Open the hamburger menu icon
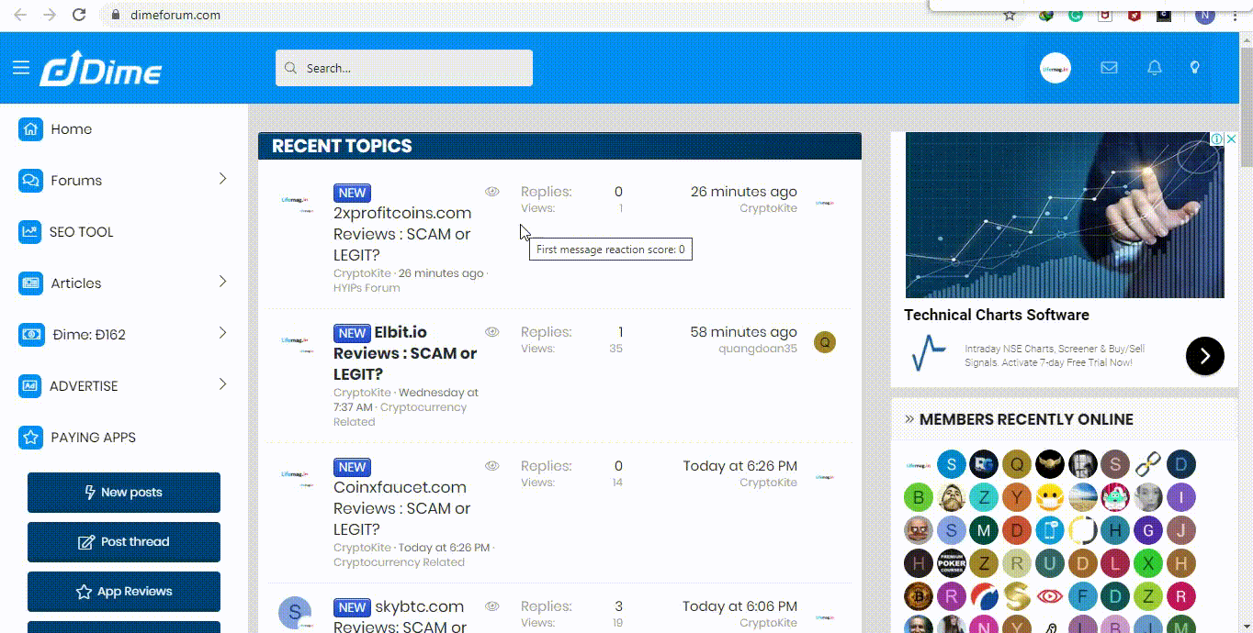Image resolution: width=1253 pixels, height=633 pixels. pos(21,68)
